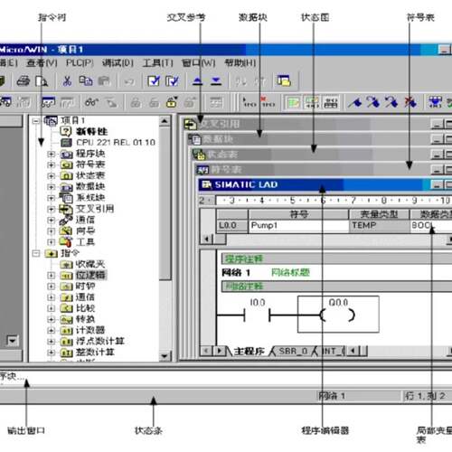This screenshot has width=452, height=452.
Task: Select the I0.0 contact in ladder
Action: [257, 314]
